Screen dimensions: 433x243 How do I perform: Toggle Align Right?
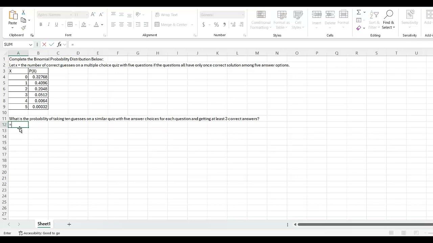[130, 24]
